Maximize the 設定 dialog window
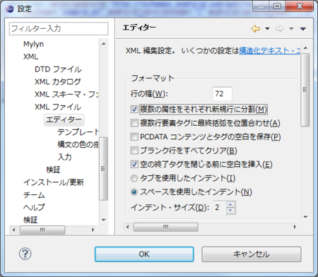Viewport: 318px width, 277px height. [x=277, y=6]
